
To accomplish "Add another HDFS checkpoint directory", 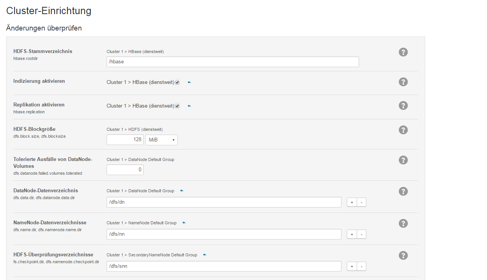I will (352, 266).
